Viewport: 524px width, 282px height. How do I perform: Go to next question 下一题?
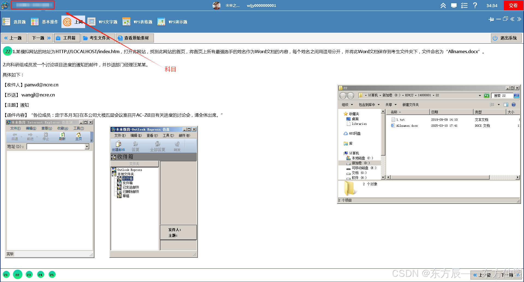pyautogui.click(x=40, y=38)
